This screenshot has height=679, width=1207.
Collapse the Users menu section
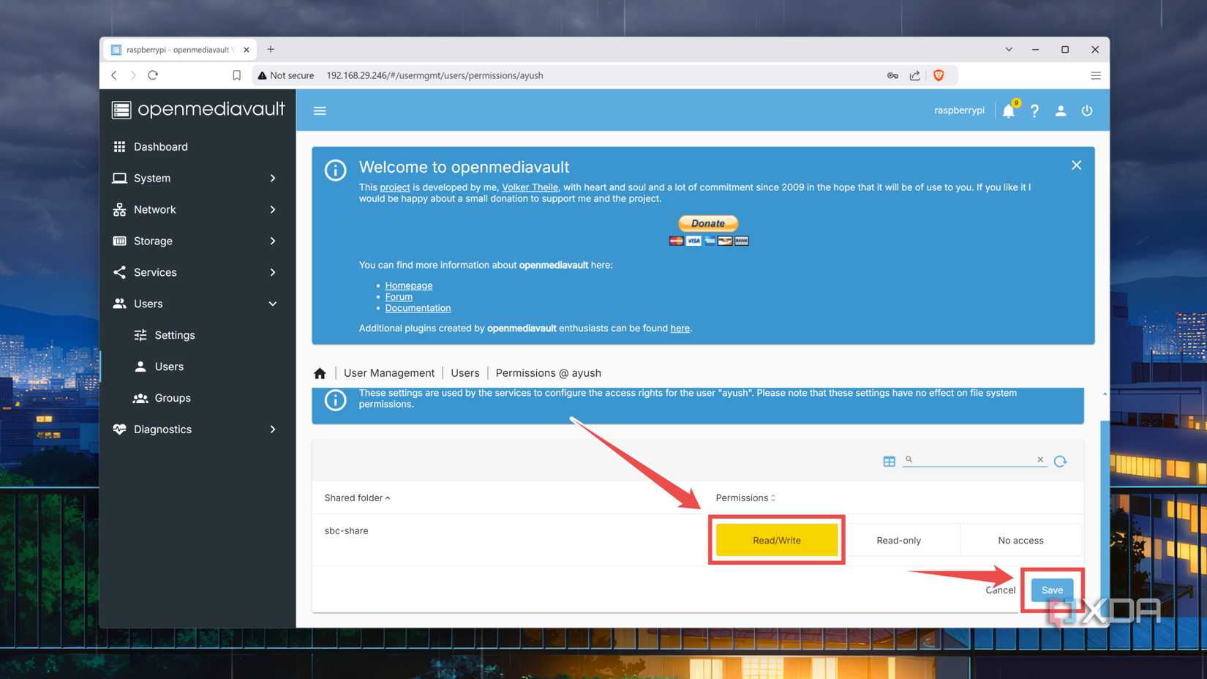pos(197,304)
